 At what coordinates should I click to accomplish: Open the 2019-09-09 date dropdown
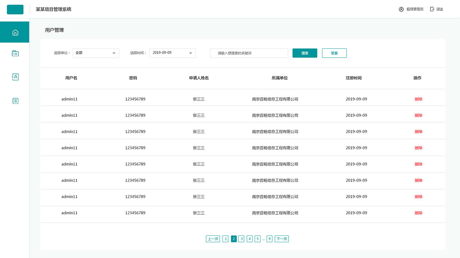pos(172,53)
